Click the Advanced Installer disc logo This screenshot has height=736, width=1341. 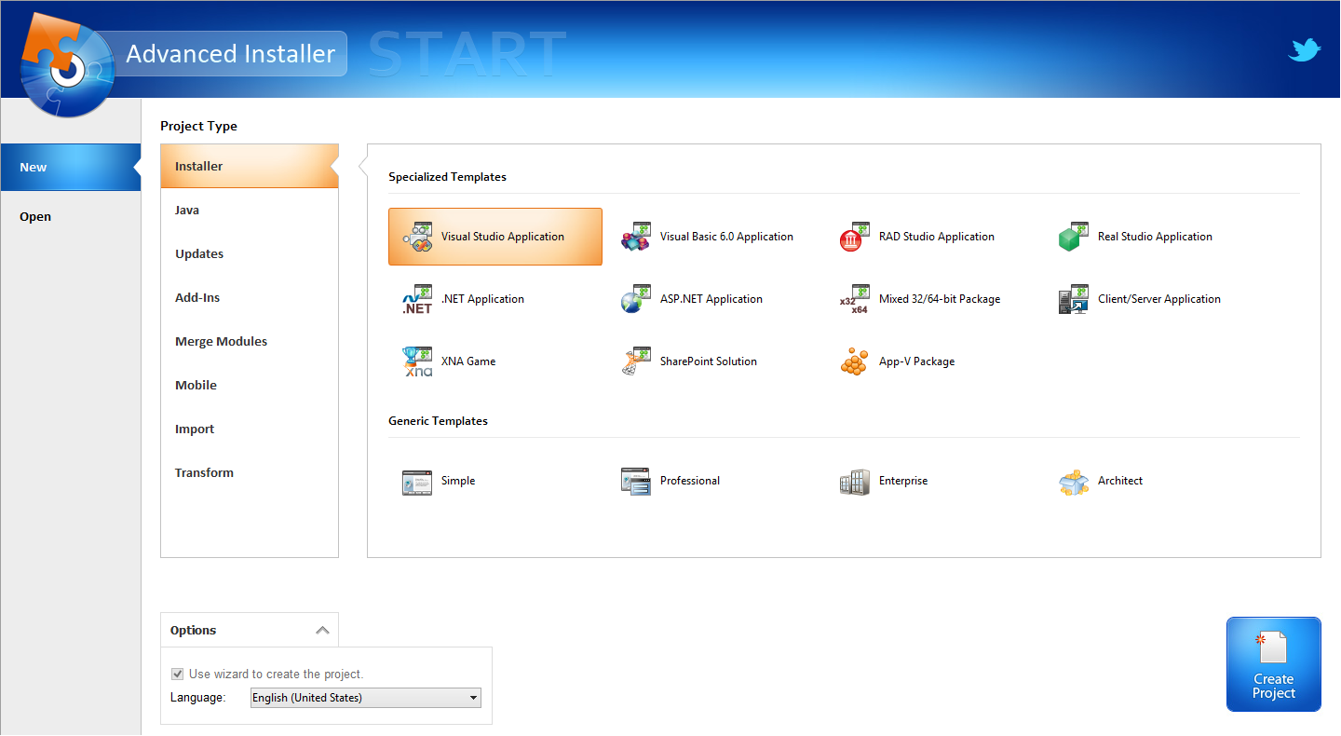tap(67, 67)
